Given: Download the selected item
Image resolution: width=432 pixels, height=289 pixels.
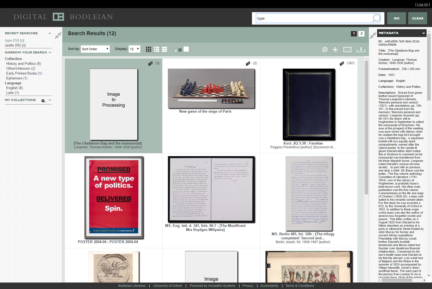Looking at the screenshot, I should pyautogui.click(x=361, y=49).
